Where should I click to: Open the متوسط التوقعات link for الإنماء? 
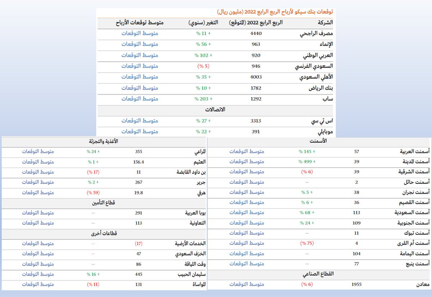point(140,44)
